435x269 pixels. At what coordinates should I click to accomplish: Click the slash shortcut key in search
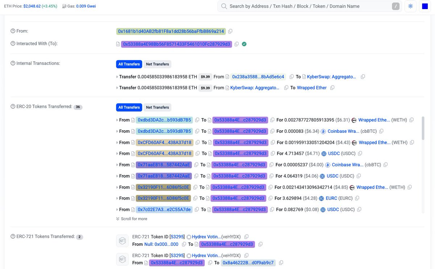tap(396, 6)
